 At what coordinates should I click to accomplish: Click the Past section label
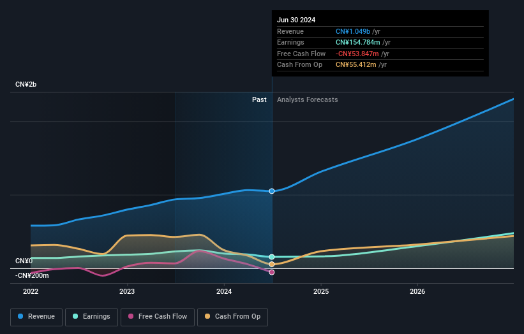(x=259, y=100)
